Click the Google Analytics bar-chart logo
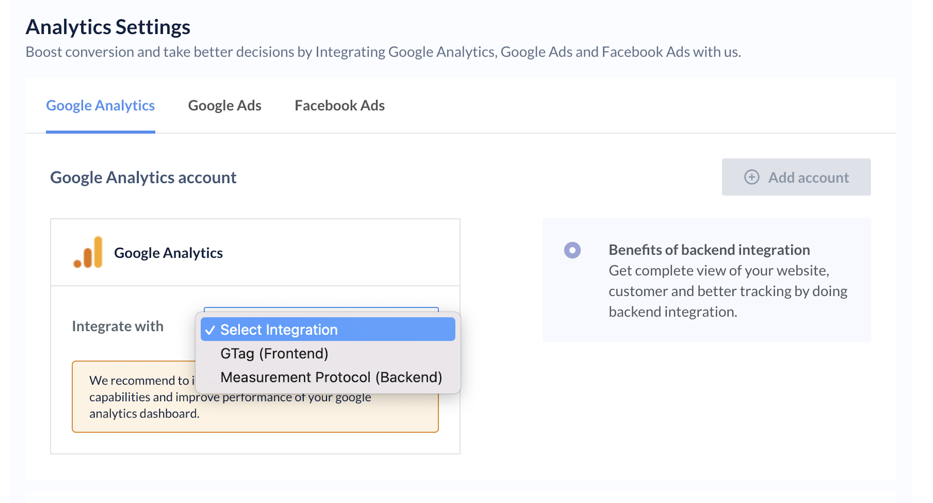 click(x=88, y=252)
